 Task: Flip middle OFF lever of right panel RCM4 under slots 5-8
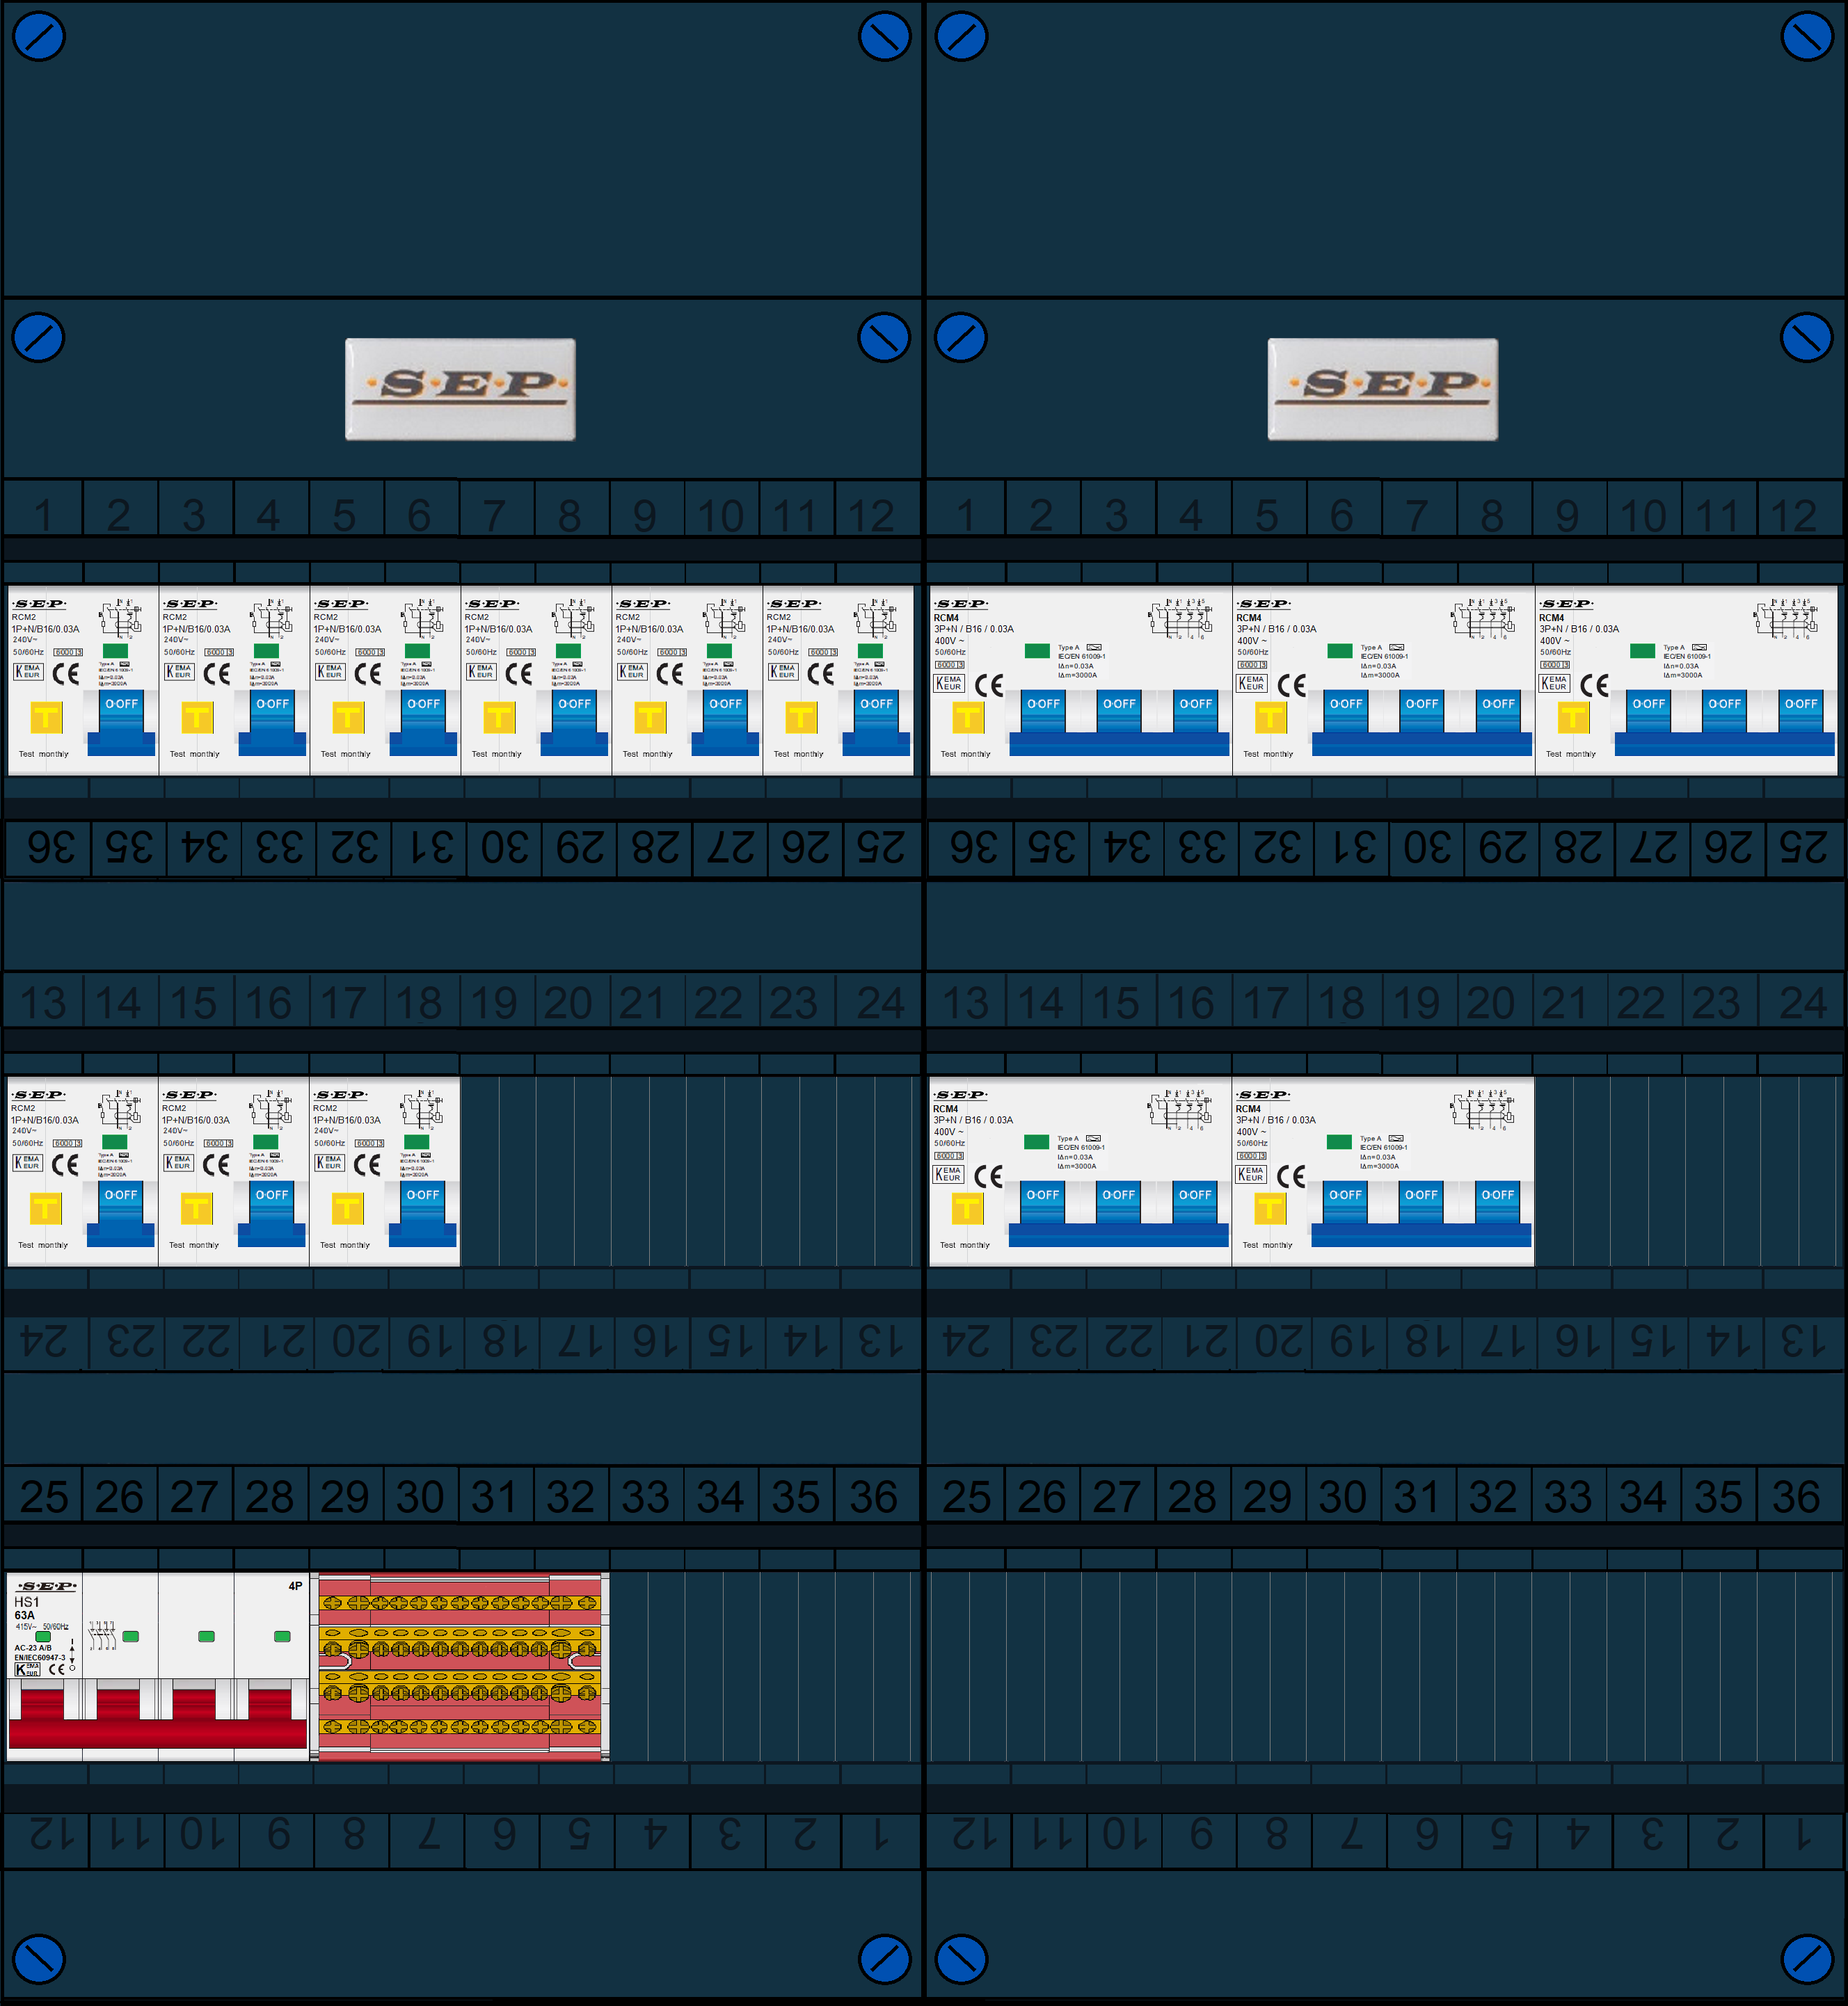tap(1421, 711)
